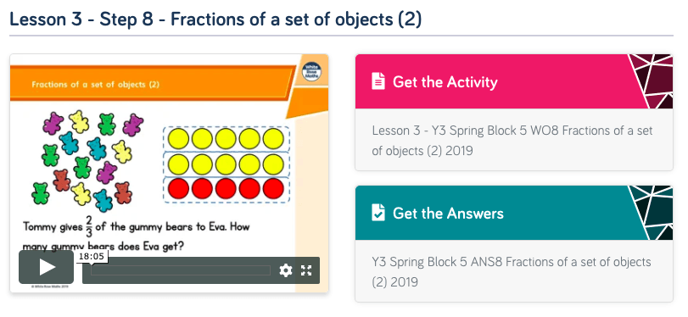Click the Lesson 3 Step 8 heading

click(215, 19)
